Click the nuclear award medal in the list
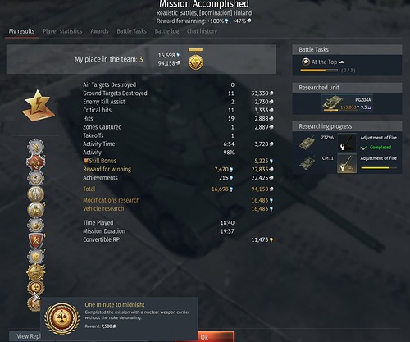The image size is (410, 342). tap(36, 287)
